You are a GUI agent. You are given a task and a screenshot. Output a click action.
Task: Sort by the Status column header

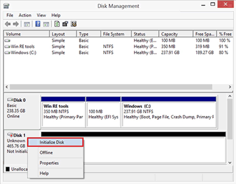pos(145,34)
